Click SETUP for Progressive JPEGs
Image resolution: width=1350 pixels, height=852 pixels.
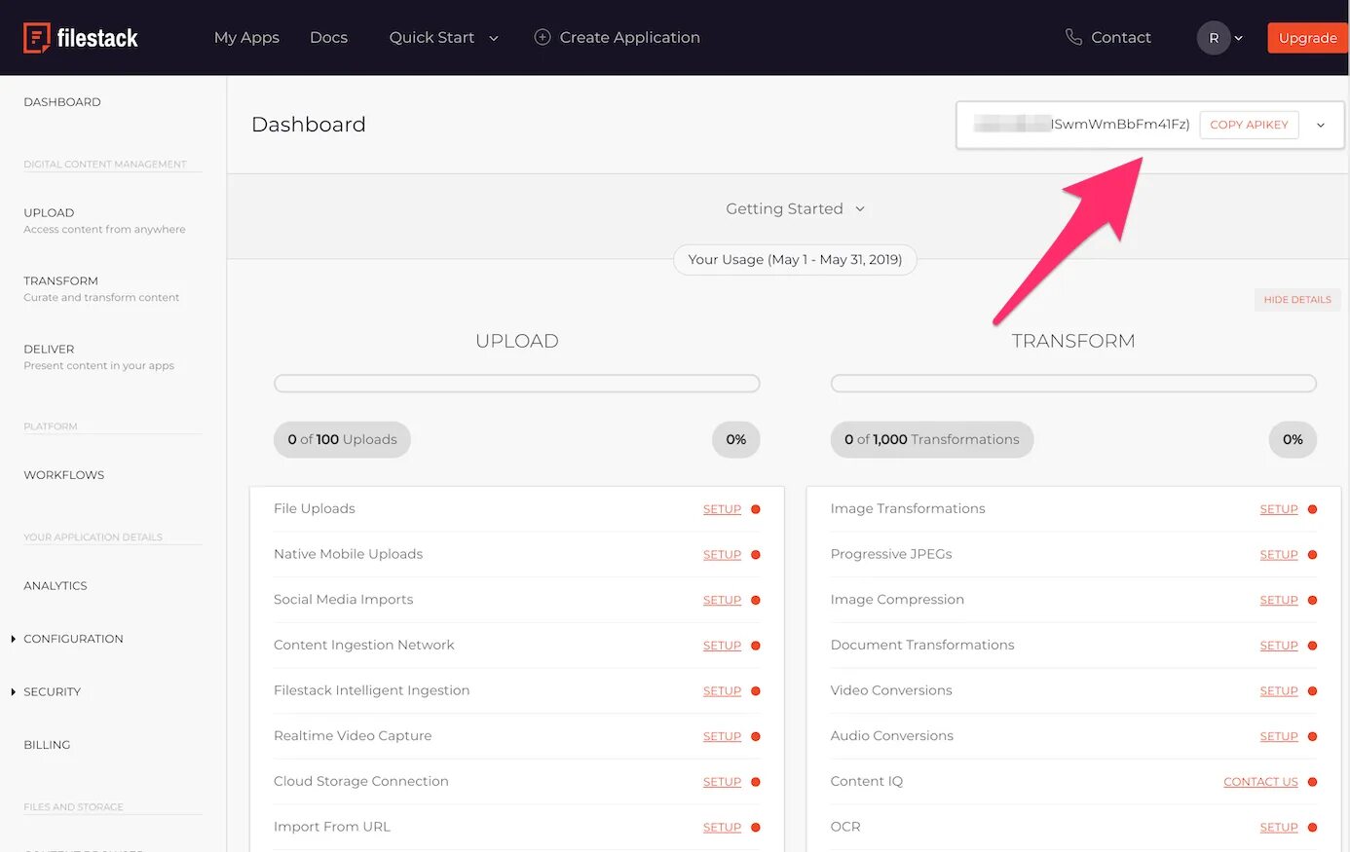coord(1279,555)
